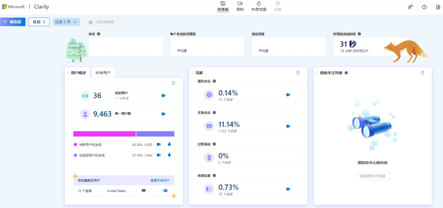Open recordings for 实时用户 live users
Image resolution: width=443 pixels, height=208 pixels.
pos(163,95)
